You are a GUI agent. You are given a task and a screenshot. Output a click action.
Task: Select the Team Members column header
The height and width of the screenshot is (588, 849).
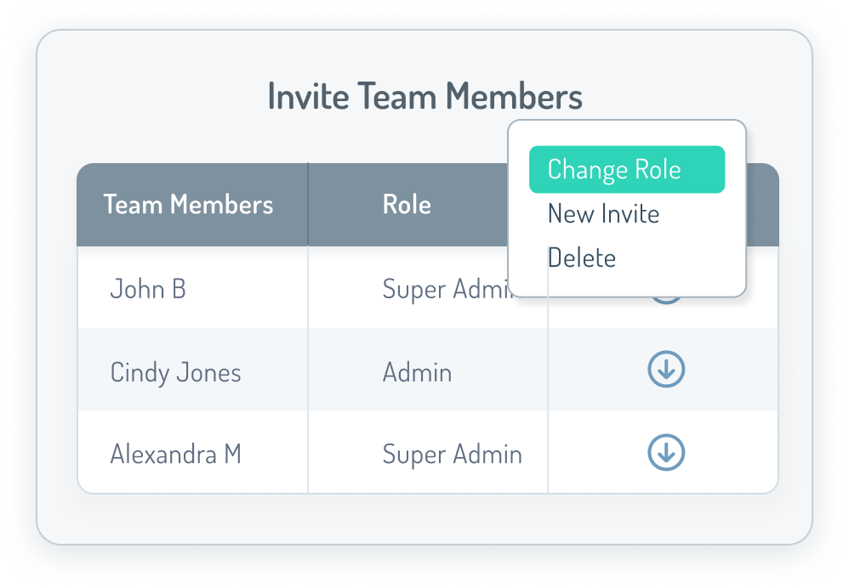188,204
